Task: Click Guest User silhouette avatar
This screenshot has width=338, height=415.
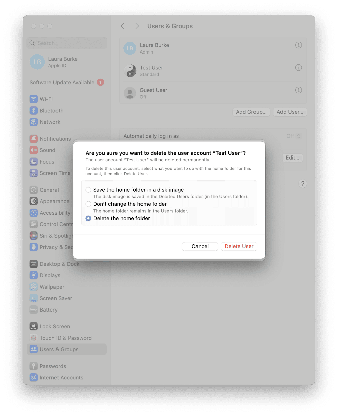Action: [x=130, y=93]
